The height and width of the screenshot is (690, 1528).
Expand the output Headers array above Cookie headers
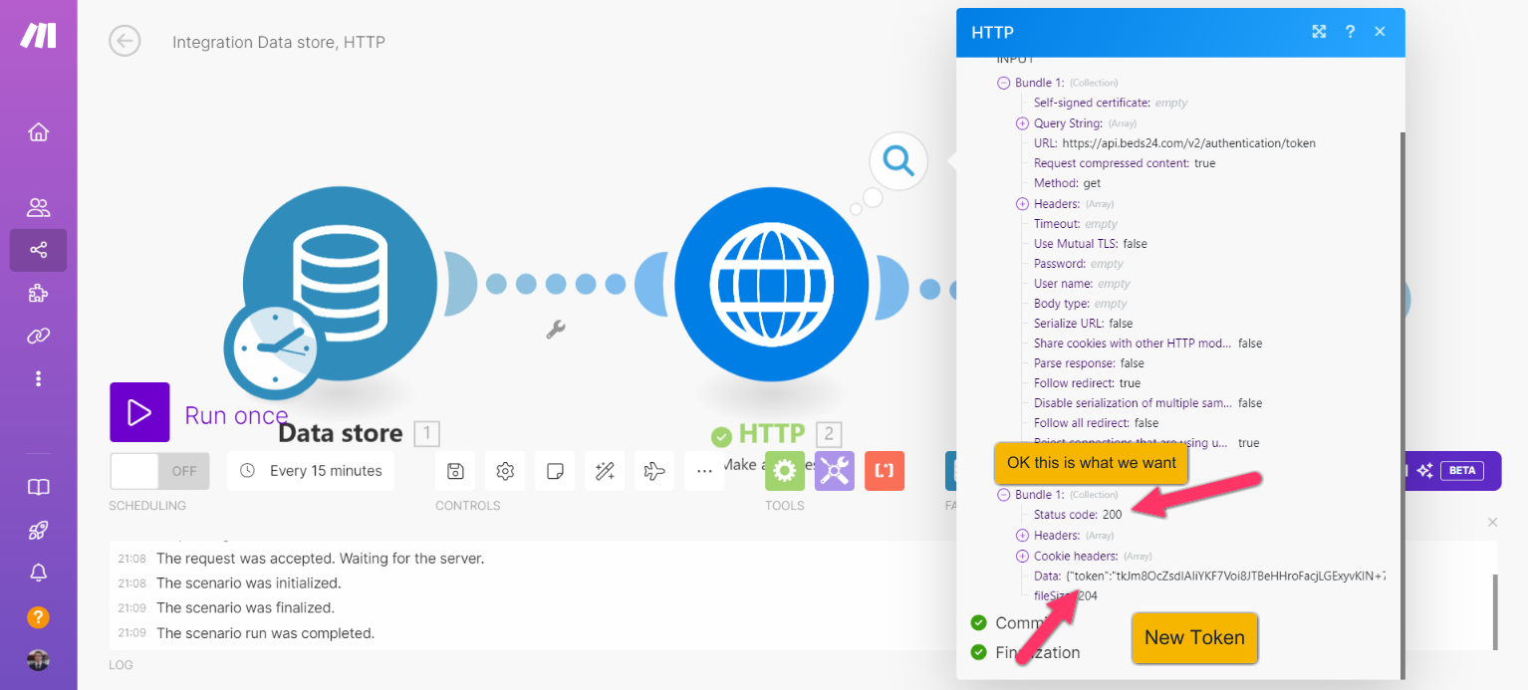coord(1022,536)
